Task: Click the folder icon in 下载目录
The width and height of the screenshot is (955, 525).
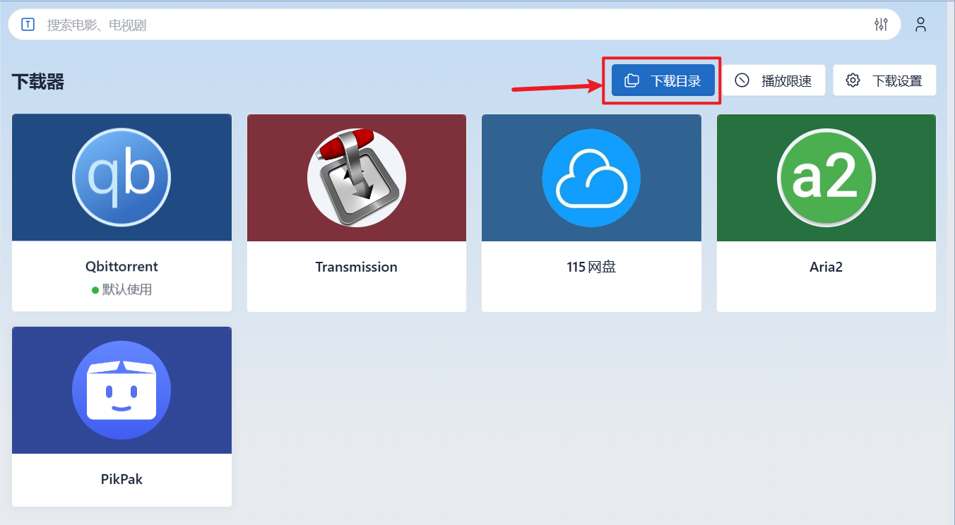Action: coord(632,80)
